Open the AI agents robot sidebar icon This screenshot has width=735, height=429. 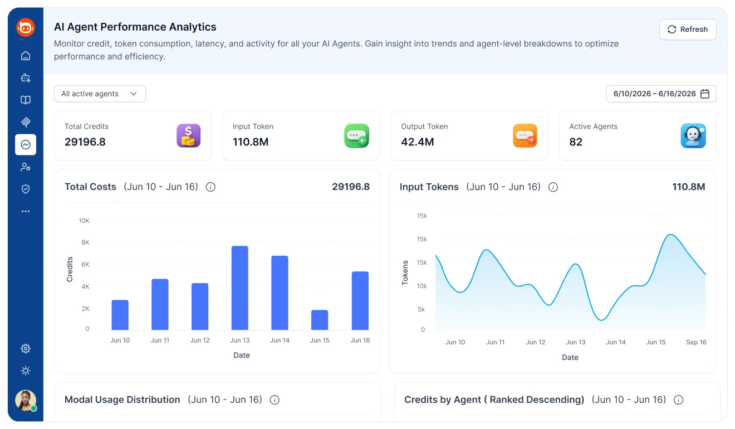pos(26,78)
